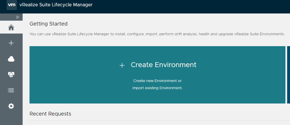
Task: Click the plus sign inside Create Environment tile
Action: point(122,65)
